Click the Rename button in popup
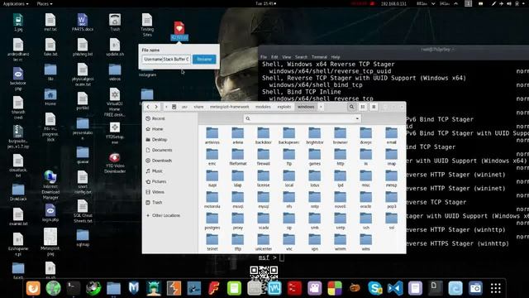 (x=204, y=59)
